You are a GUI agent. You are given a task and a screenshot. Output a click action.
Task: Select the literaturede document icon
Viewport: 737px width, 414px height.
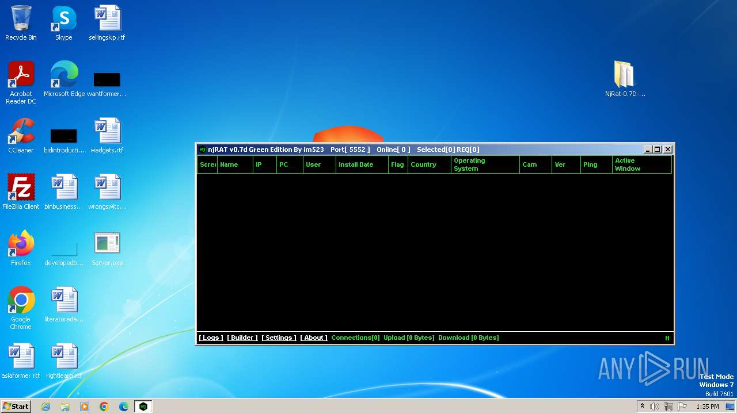click(64, 305)
